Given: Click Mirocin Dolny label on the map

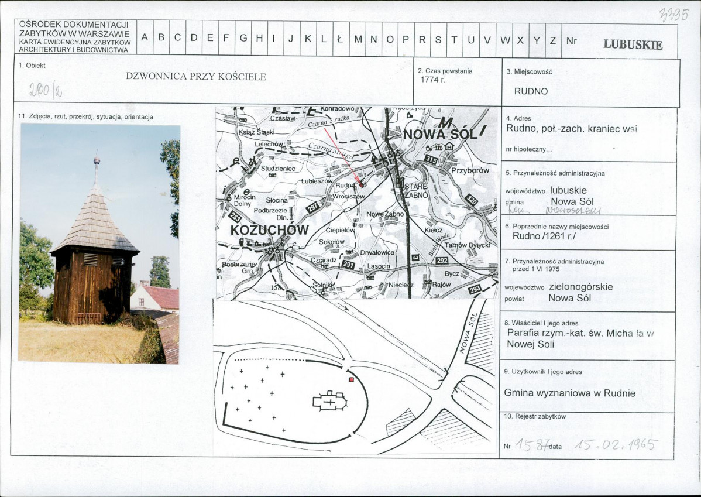Looking at the screenshot, I should (244, 200).
